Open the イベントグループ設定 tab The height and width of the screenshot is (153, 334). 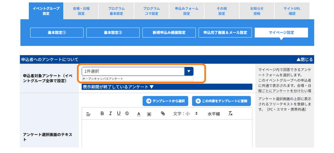pyautogui.click(x=46, y=11)
